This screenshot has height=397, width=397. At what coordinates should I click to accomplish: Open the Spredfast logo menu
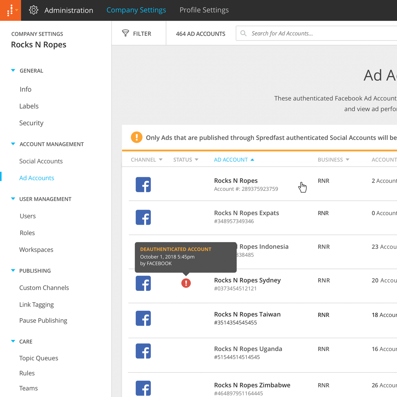pyautogui.click(x=10, y=10)
